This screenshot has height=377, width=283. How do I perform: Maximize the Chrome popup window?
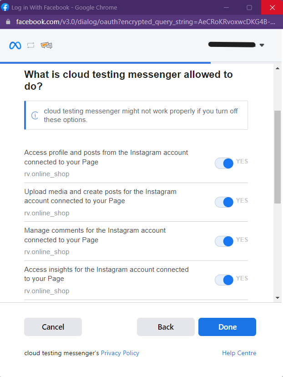click(249, 7)
